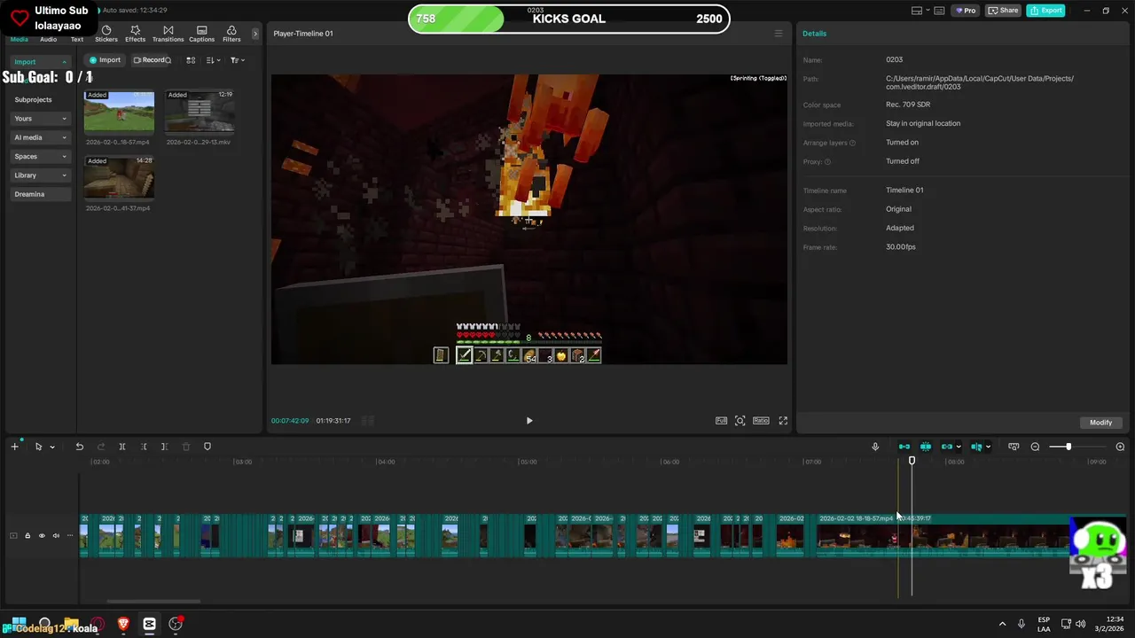
Task: Open the linkage options dropdown arrow
Action: tap(959, 447)
